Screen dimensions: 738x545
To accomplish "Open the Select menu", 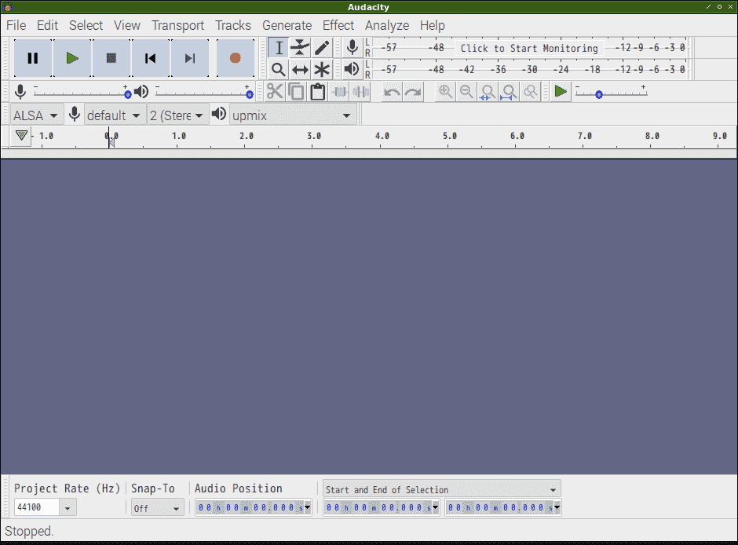I will (86, 25).
